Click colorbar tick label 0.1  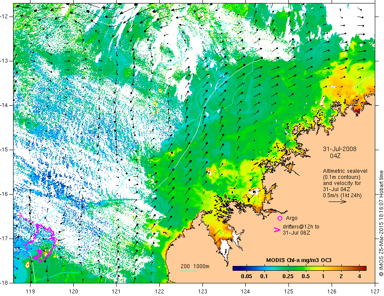click(x=264, y=276)
